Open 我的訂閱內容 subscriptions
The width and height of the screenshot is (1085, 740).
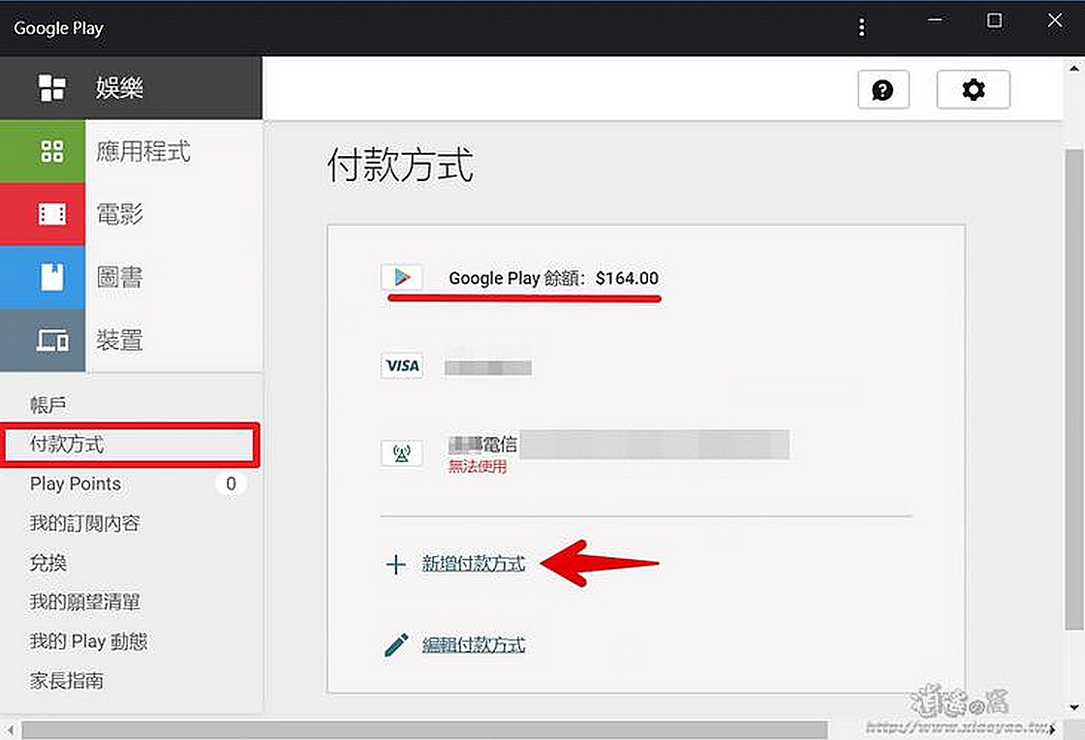coord(84,524)
